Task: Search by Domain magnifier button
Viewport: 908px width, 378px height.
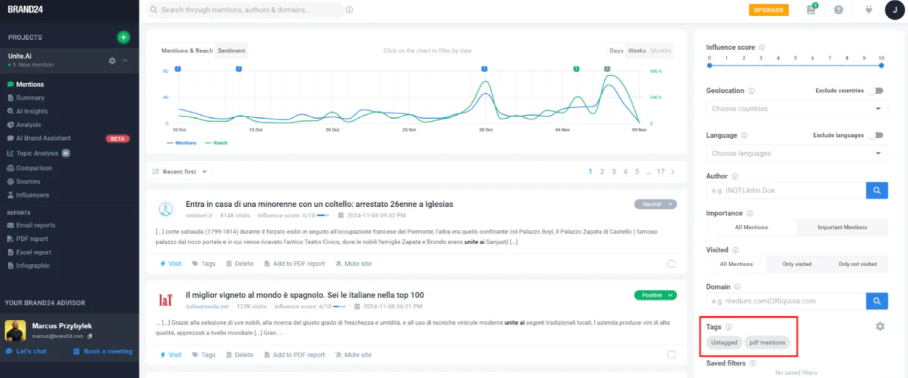Action: pyautogui.click(x=877, y=301)
